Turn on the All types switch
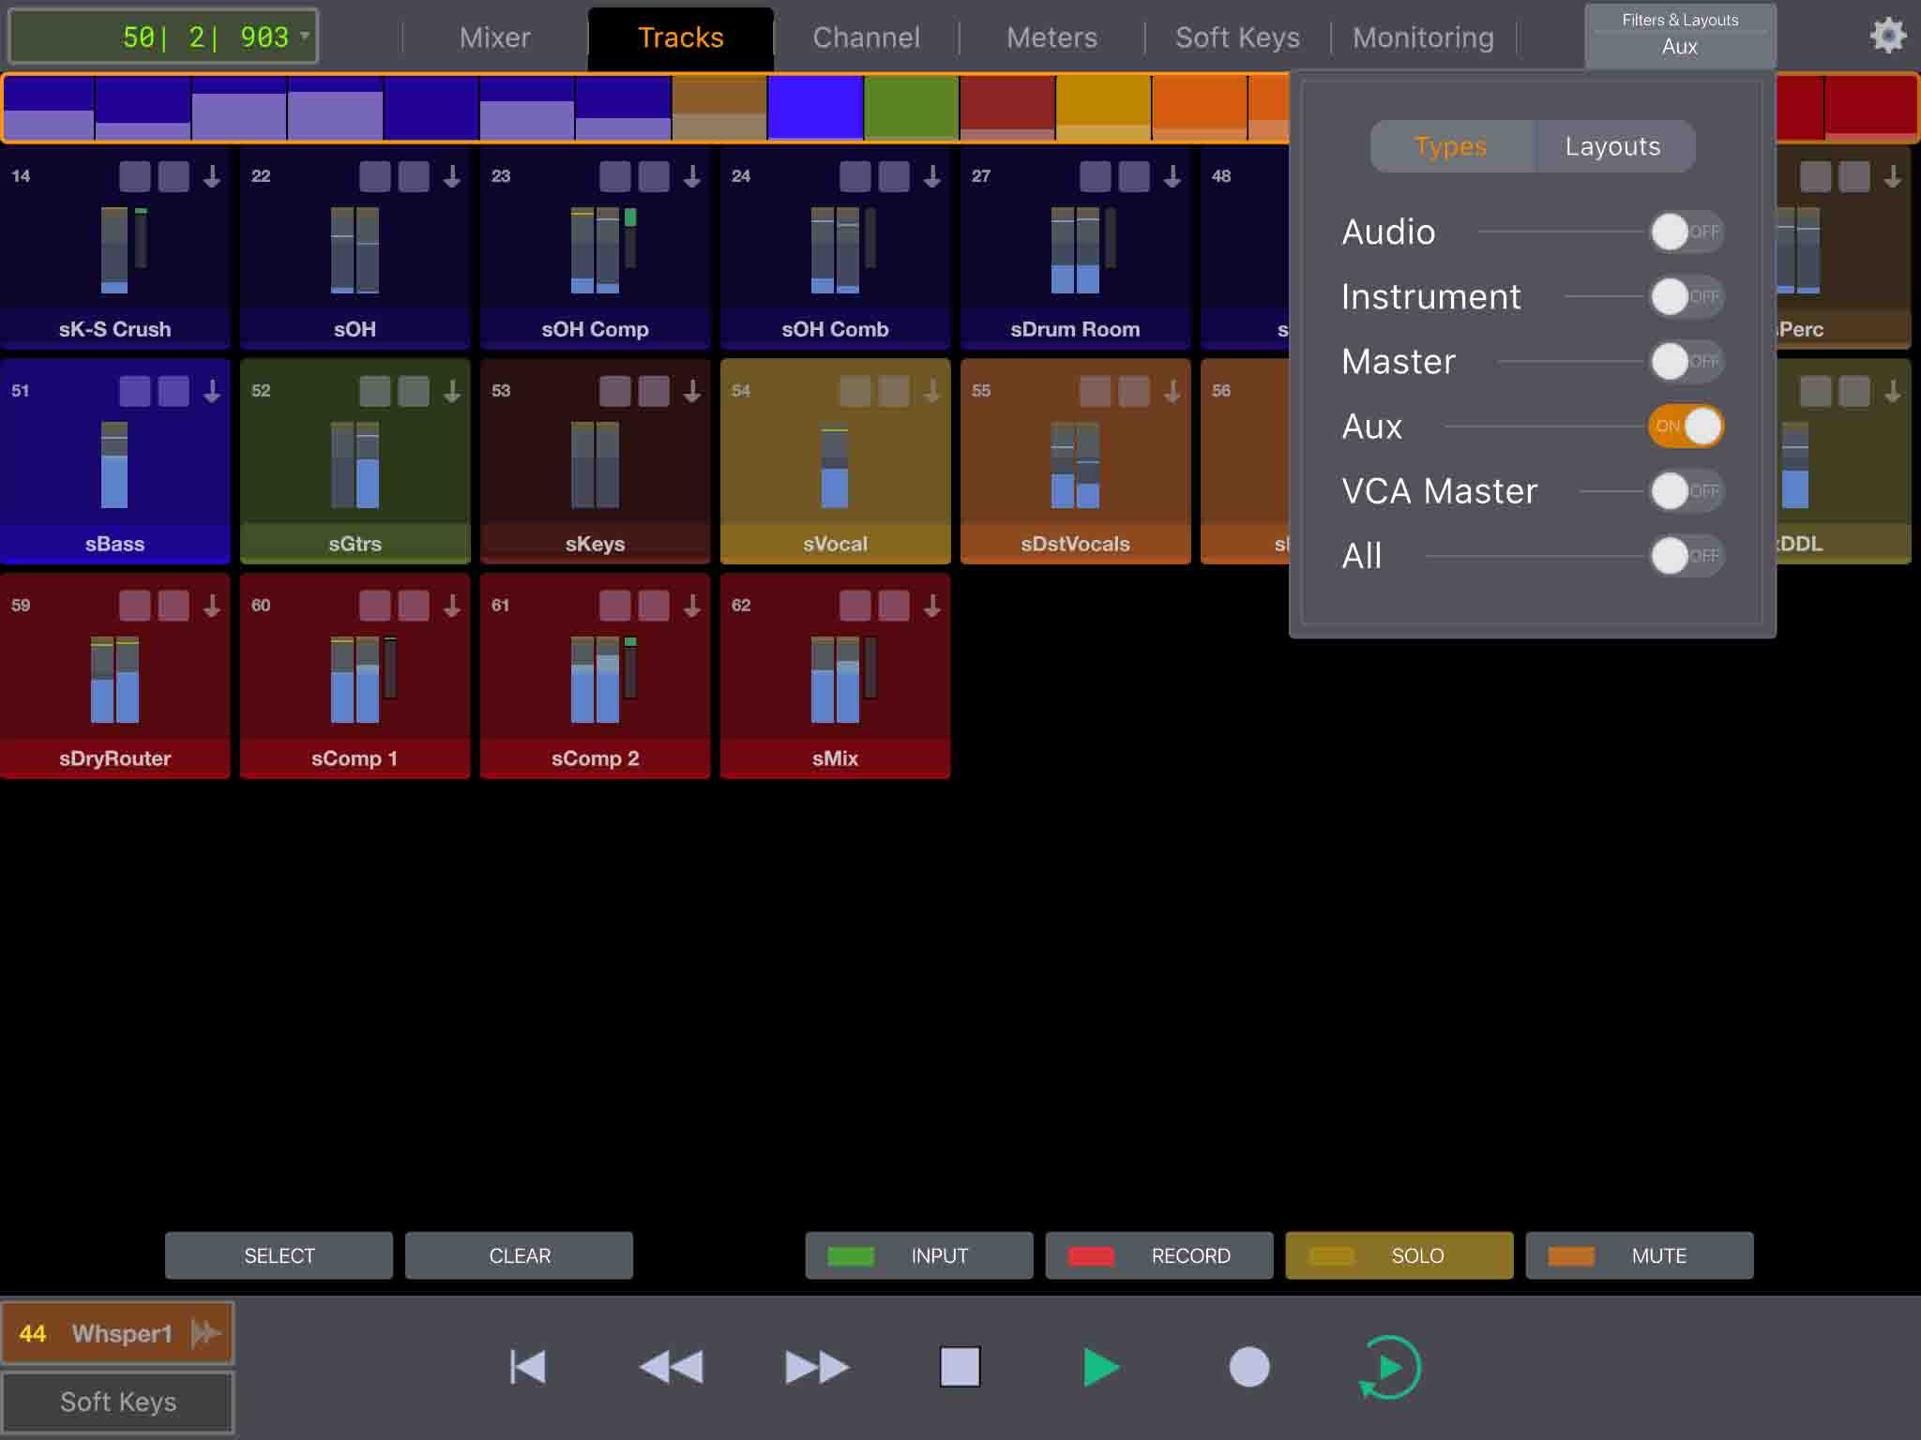 click(1686, 556)
